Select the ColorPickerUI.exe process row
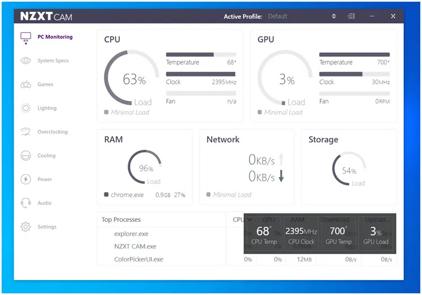 coord(247,259)
